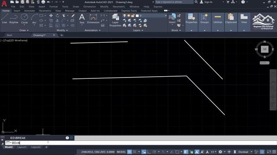The width and height of the screenshot is (277, 155).
Task: Select the Line tool
Action: [x=4, y=19]
